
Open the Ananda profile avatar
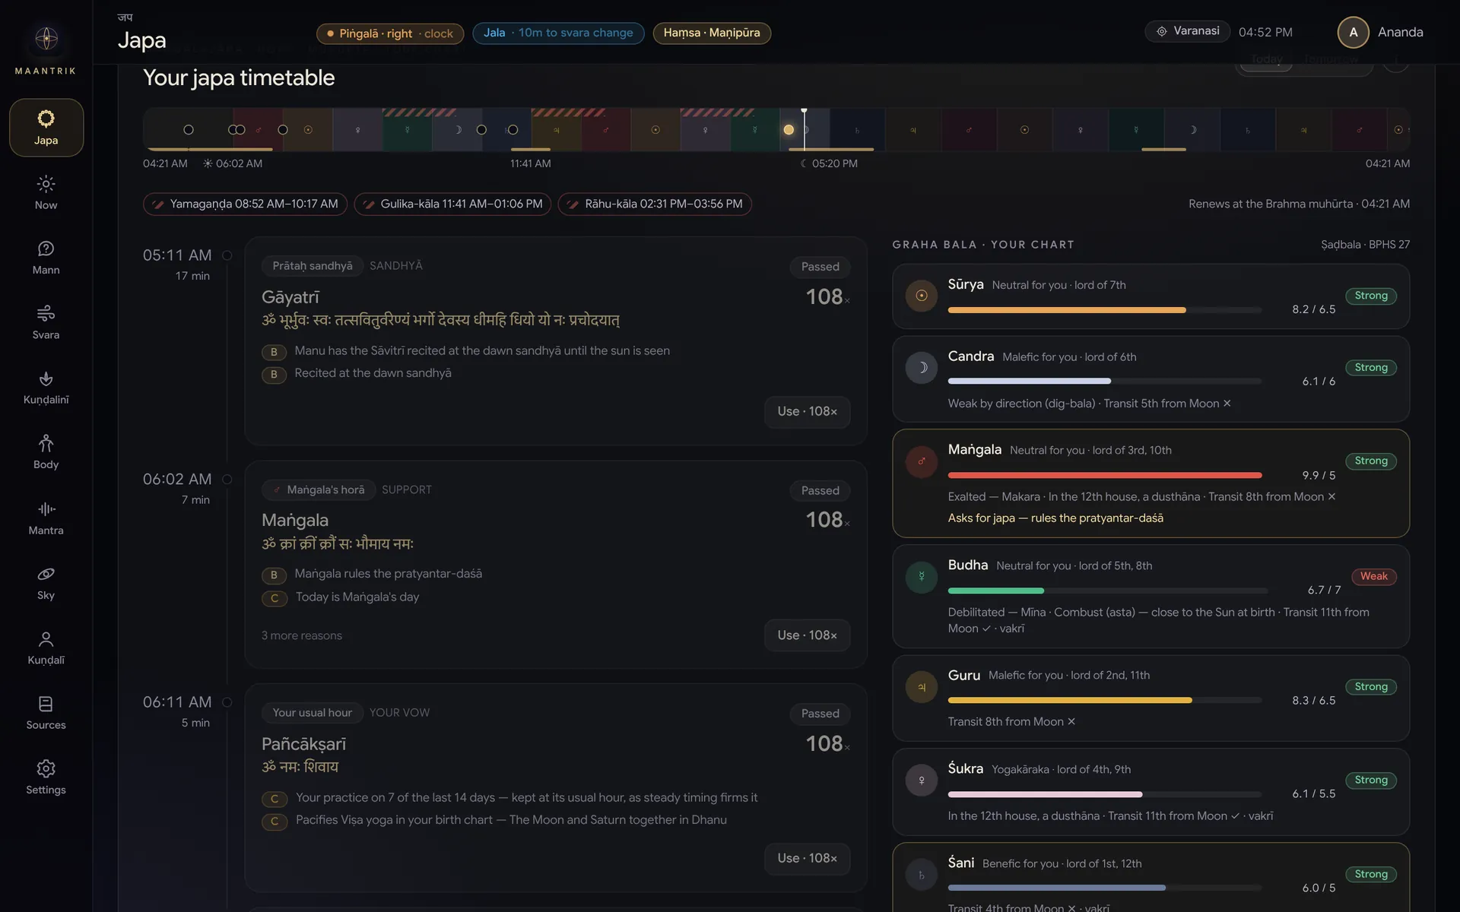[1353, 32]
